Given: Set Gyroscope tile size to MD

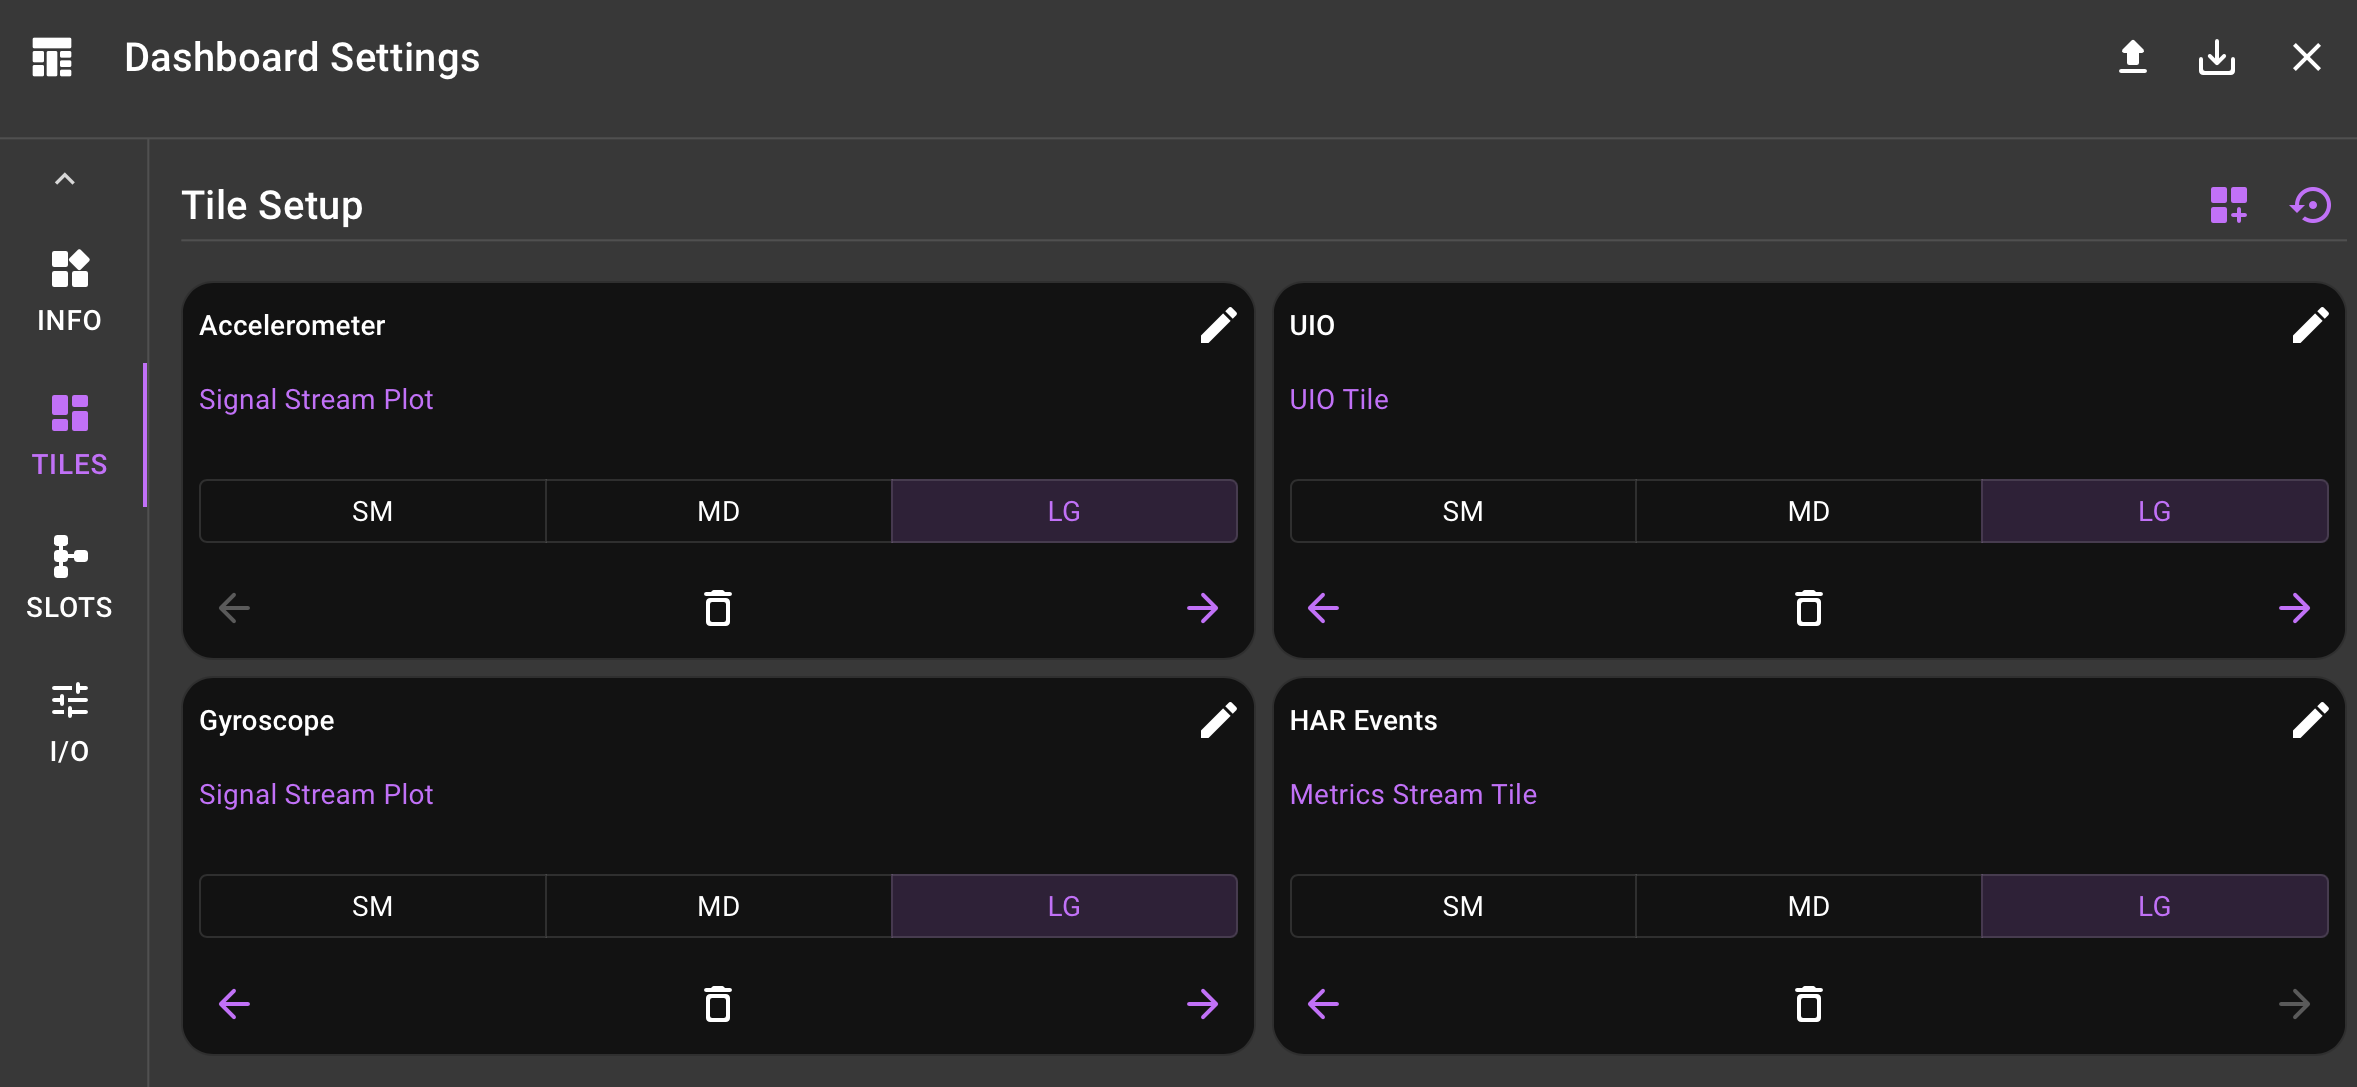Looking at the screenshot, I should (x=718, y=906).
